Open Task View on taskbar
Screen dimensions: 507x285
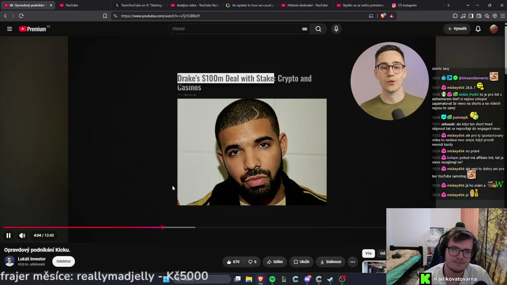tap(238, 279)
